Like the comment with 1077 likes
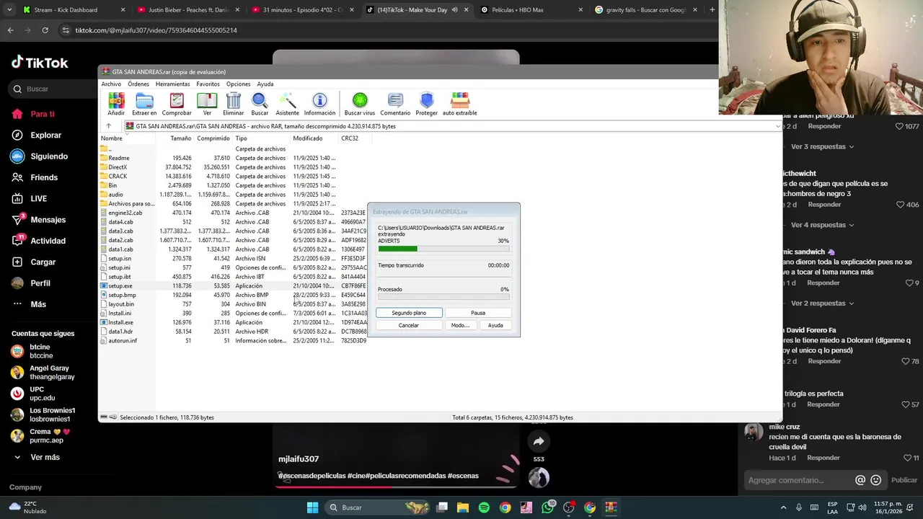This screenshot has height=519, width=923. pos(899,126)
